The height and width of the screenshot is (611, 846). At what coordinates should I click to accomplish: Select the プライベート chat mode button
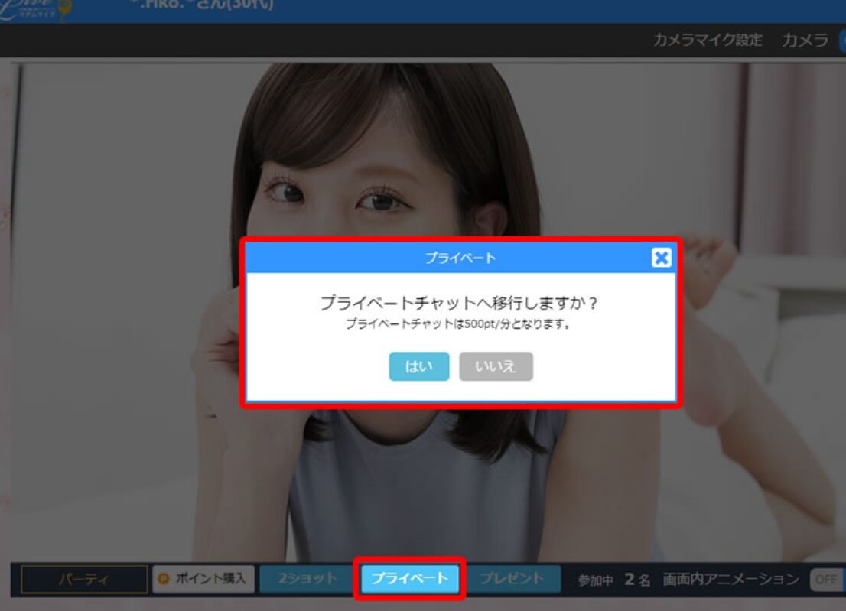pos(409,579)
